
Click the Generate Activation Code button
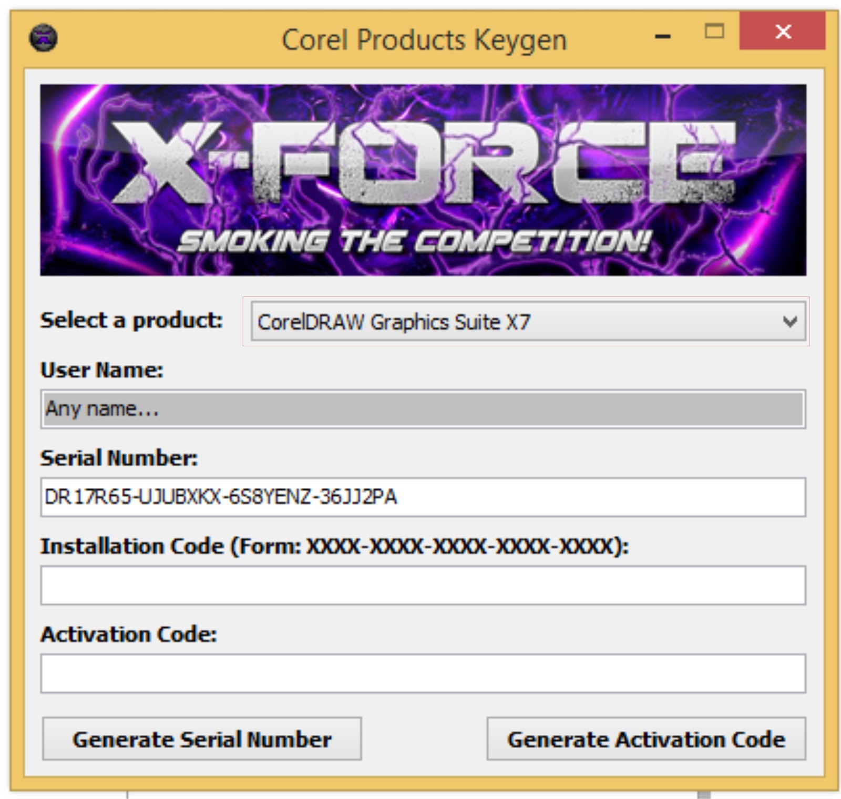pos(646,739)
